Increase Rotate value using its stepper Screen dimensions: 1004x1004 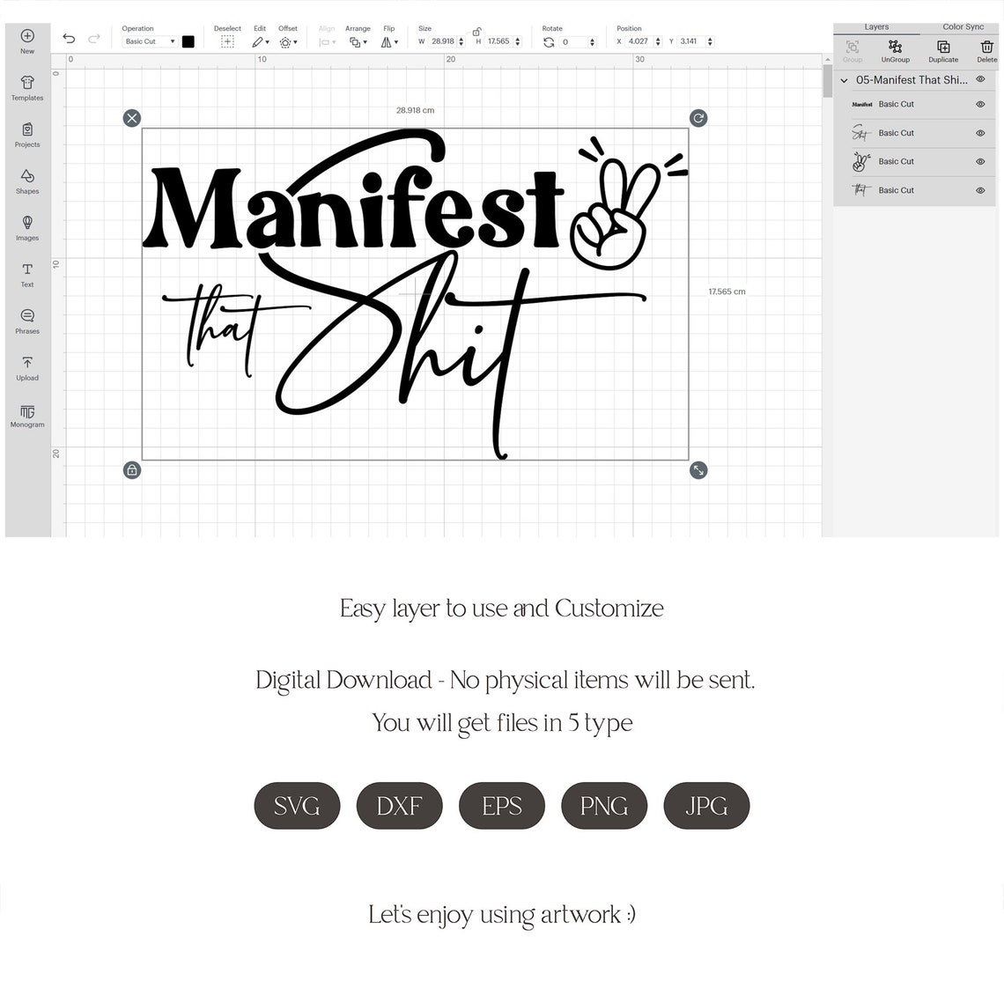[592, 38]
